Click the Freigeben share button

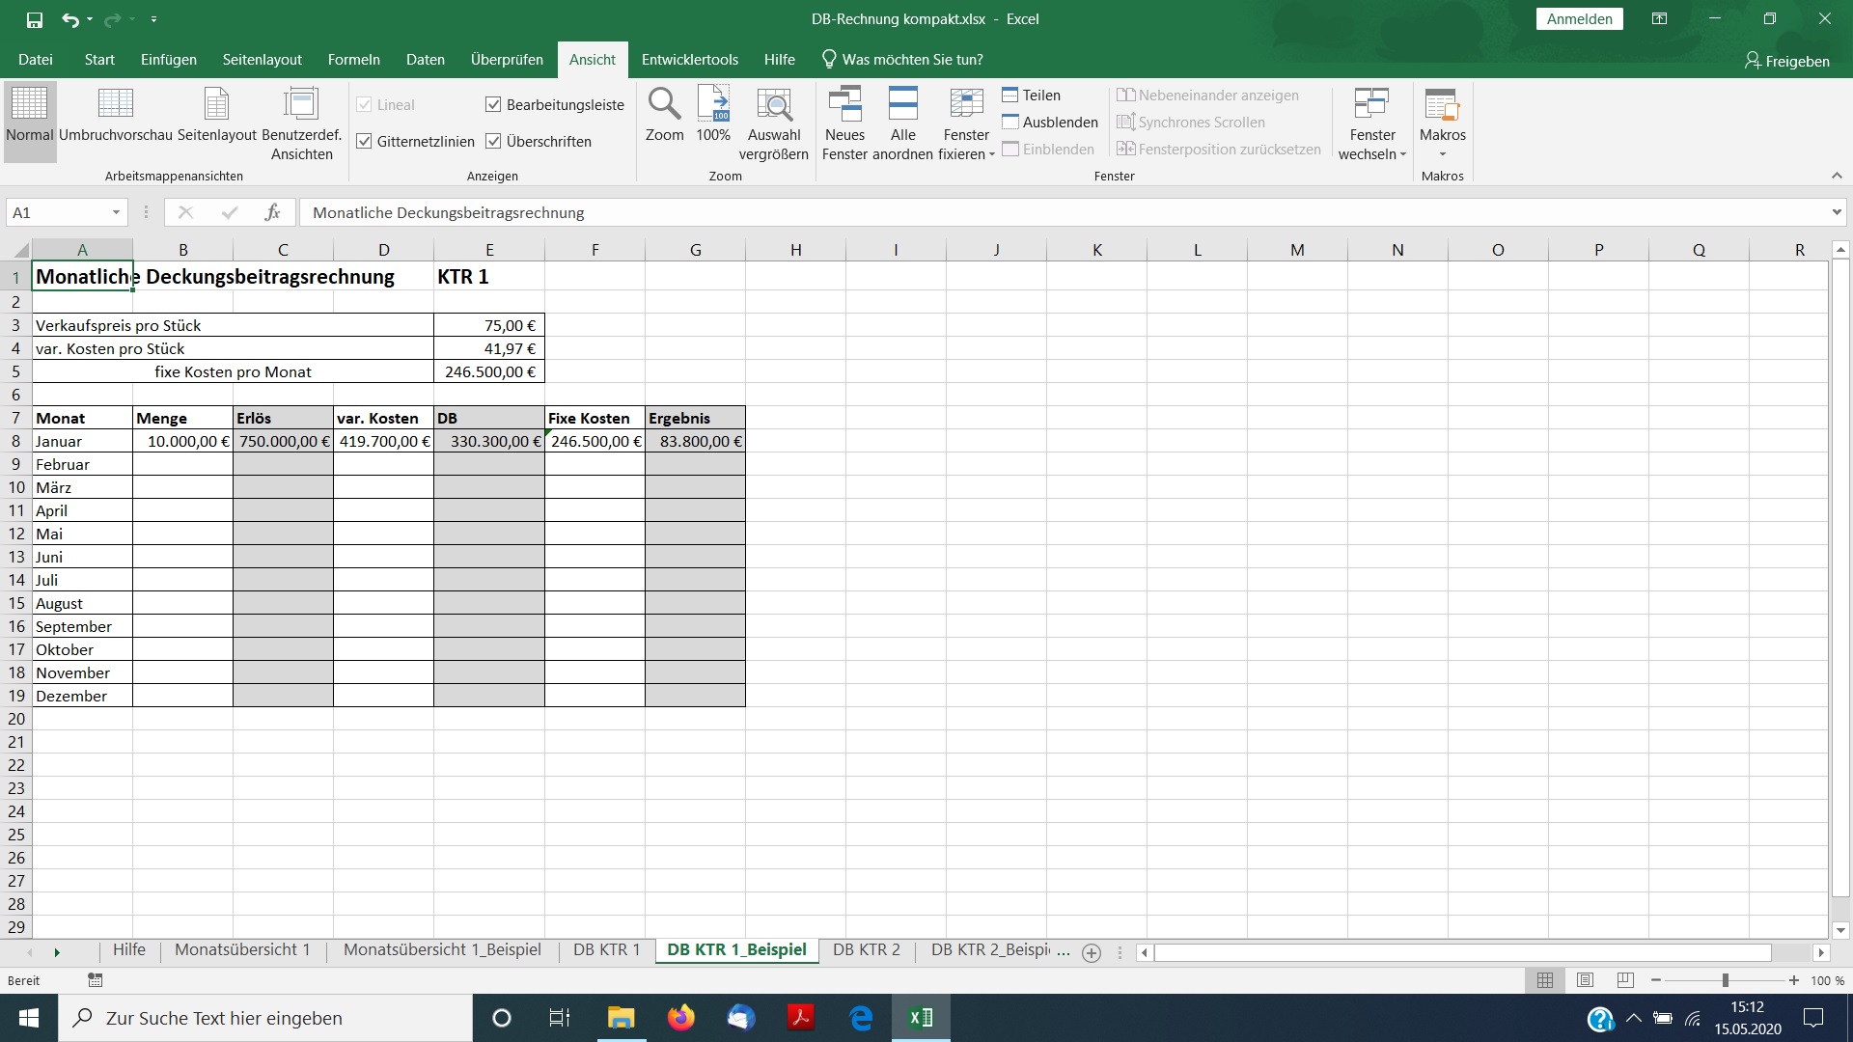pyautogui.click(x=1786, y=61)
